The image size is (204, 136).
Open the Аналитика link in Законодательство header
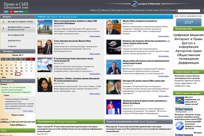tap(61, 122)
